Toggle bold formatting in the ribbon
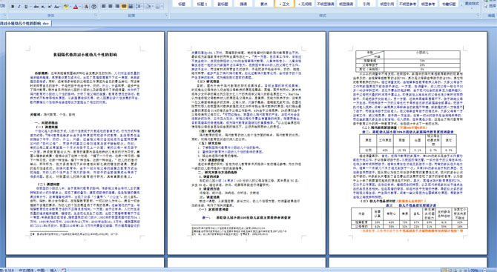The height and width of the screenshot is (272, 497). (13, 7)
